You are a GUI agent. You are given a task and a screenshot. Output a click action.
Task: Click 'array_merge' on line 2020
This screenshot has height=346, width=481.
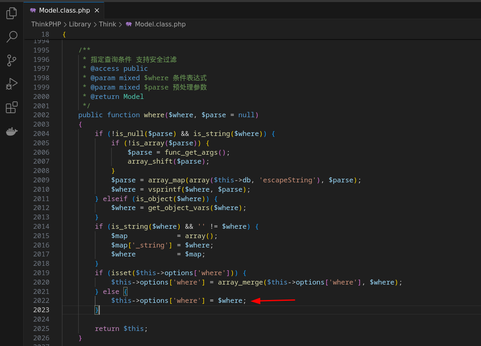tap(240, 282)
